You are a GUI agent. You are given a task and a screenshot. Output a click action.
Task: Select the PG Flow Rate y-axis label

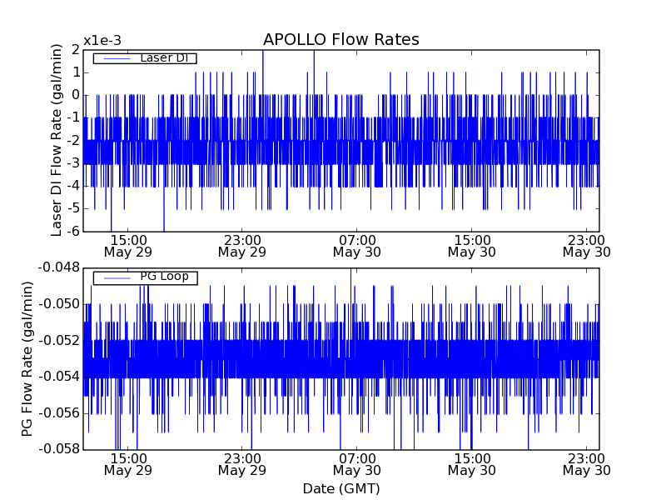coord(28,358)
